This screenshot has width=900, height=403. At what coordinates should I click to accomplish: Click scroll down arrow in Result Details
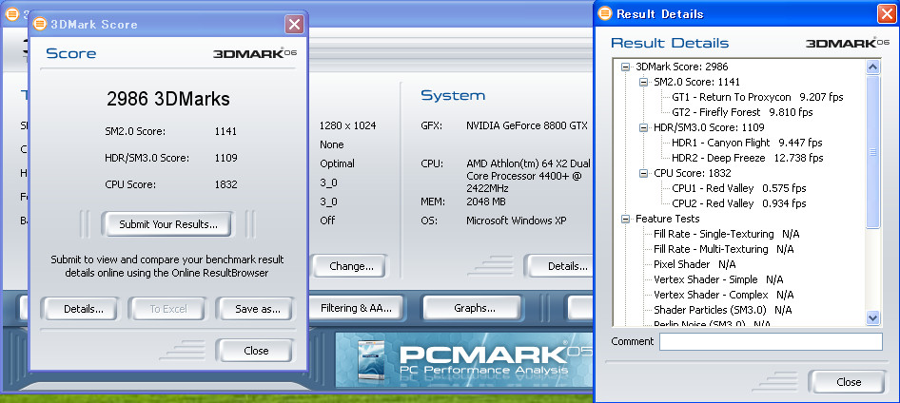click(872, 317)
